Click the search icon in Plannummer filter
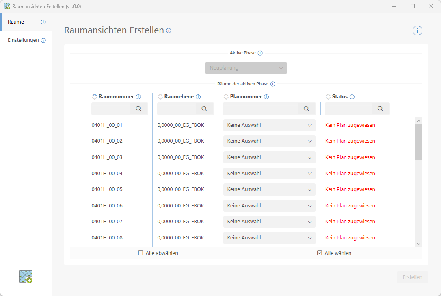Image resolution: width=441 pixels, height=296 pixels. (307, 109)
